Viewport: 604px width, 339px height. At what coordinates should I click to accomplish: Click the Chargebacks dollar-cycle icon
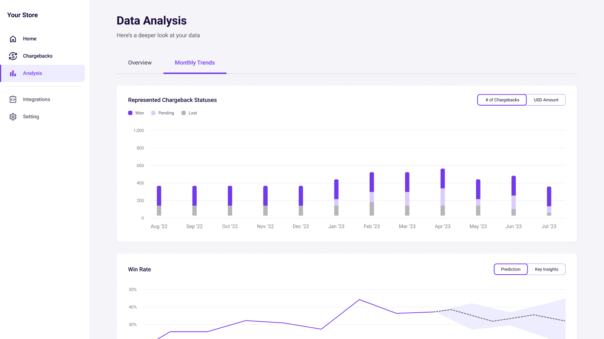(13, 56)
